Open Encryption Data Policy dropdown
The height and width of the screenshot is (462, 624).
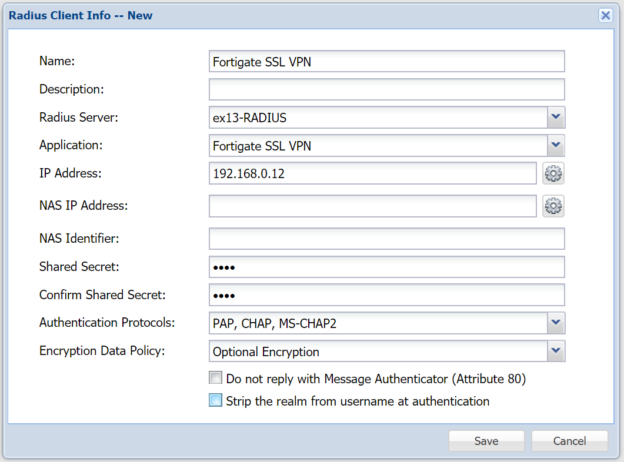pos(556,351)
